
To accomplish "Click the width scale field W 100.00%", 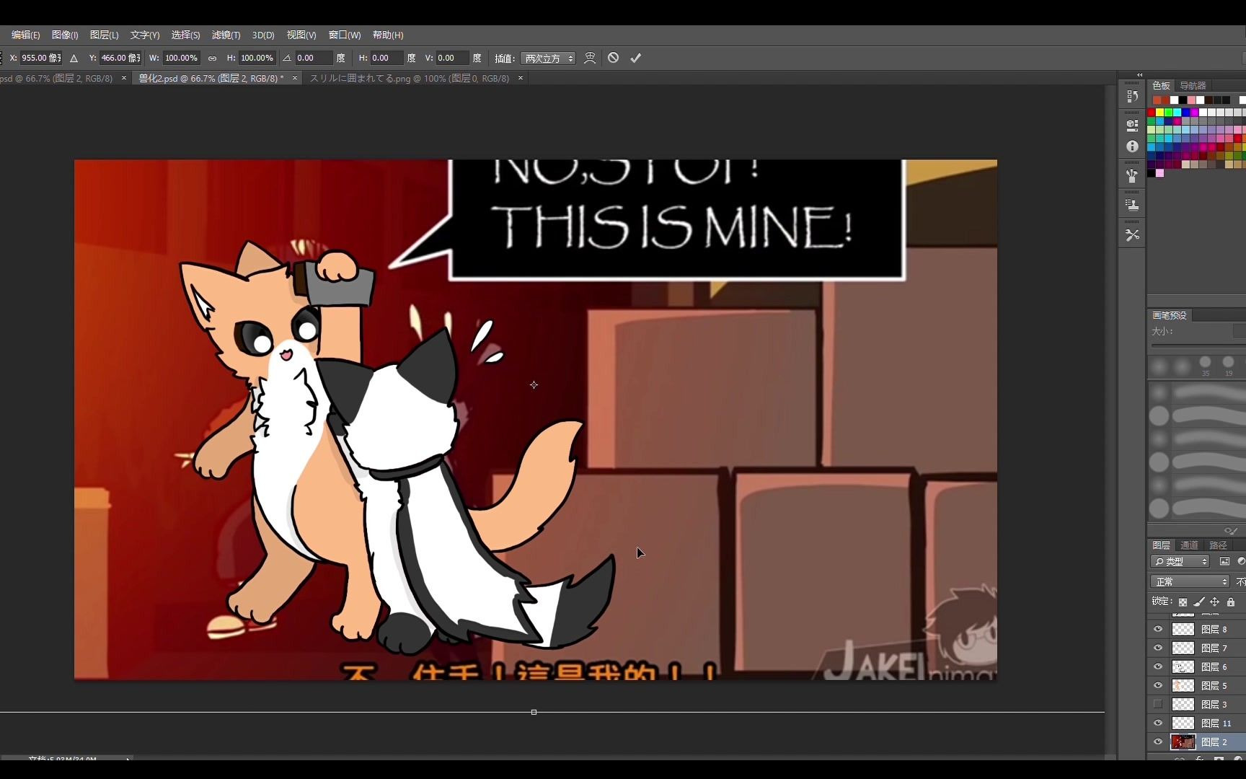I will tap(182, 58).
